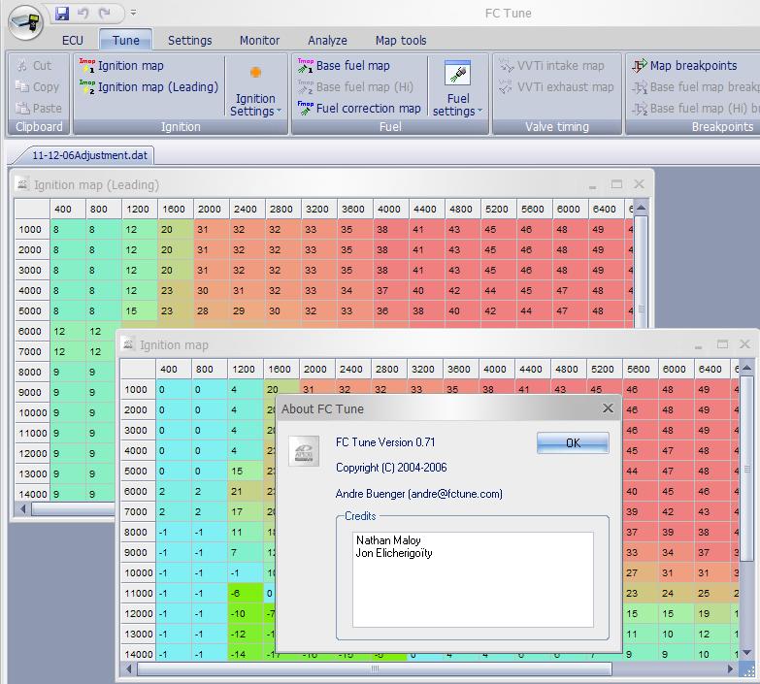This screenshot has width=760, height=684.
Task: Open Ignition map (Leading) from ribbon
Action: 149,86
